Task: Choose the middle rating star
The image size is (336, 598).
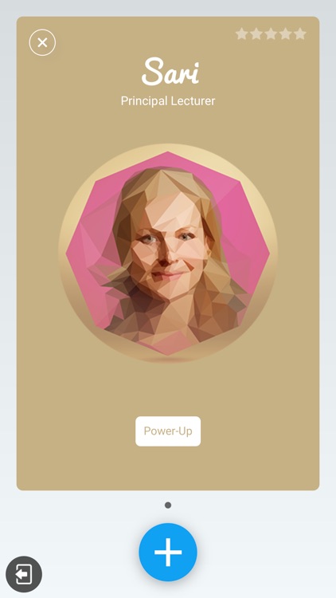Action: click(x=271, y=33)
